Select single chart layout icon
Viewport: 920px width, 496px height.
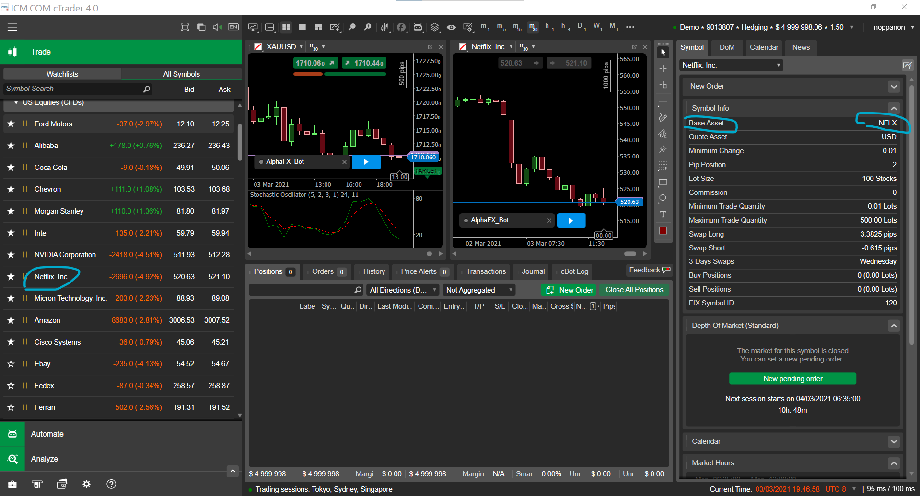302,27
